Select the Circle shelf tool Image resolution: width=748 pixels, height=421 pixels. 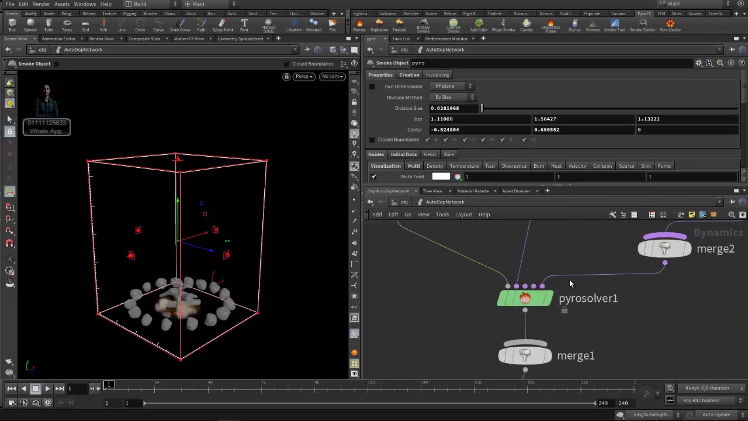[140, 25]
